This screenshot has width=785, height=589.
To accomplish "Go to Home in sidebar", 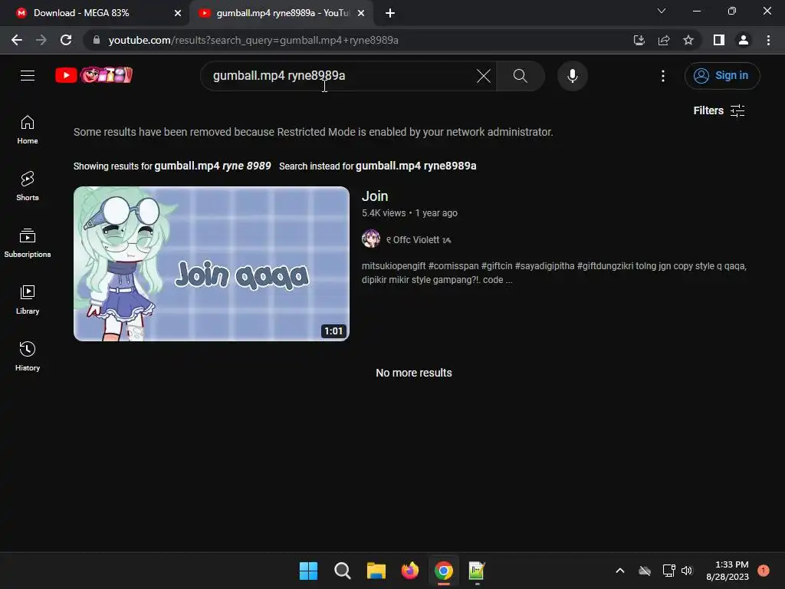I will pos(28,130).
